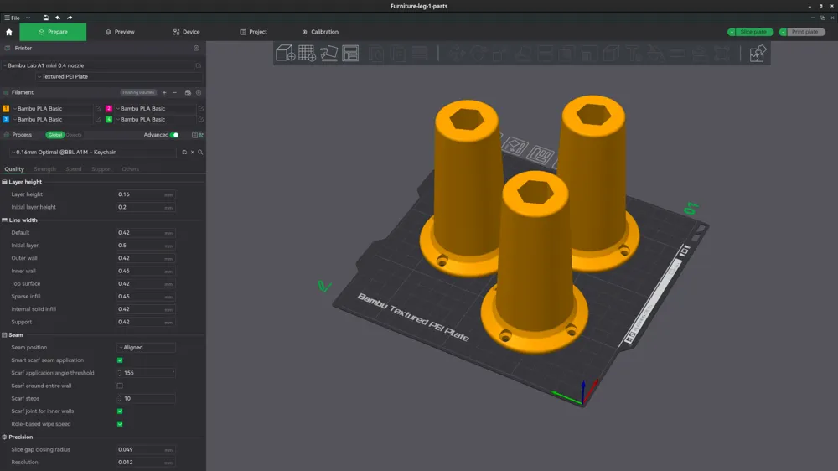
Task: Switch to the Project tab
Action: tap(253, 32)
